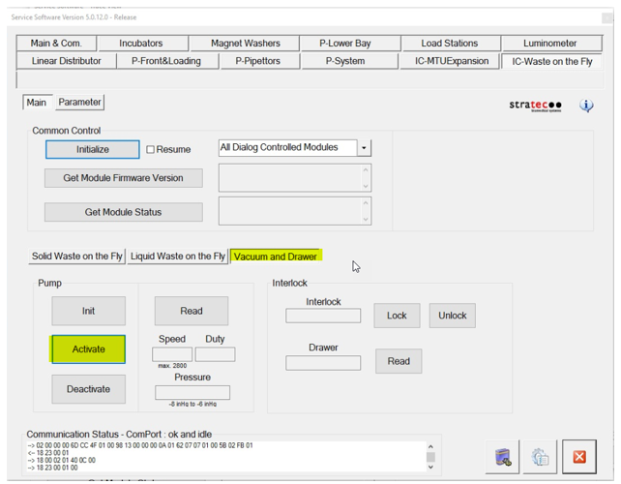Viewport: 621px width, 484px height.
Task: Click the red X exit button
Action: click(578, 457)
